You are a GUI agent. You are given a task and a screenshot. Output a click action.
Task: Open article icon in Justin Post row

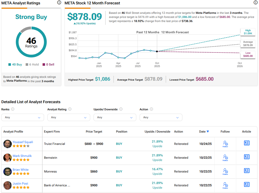click(246, 185)
